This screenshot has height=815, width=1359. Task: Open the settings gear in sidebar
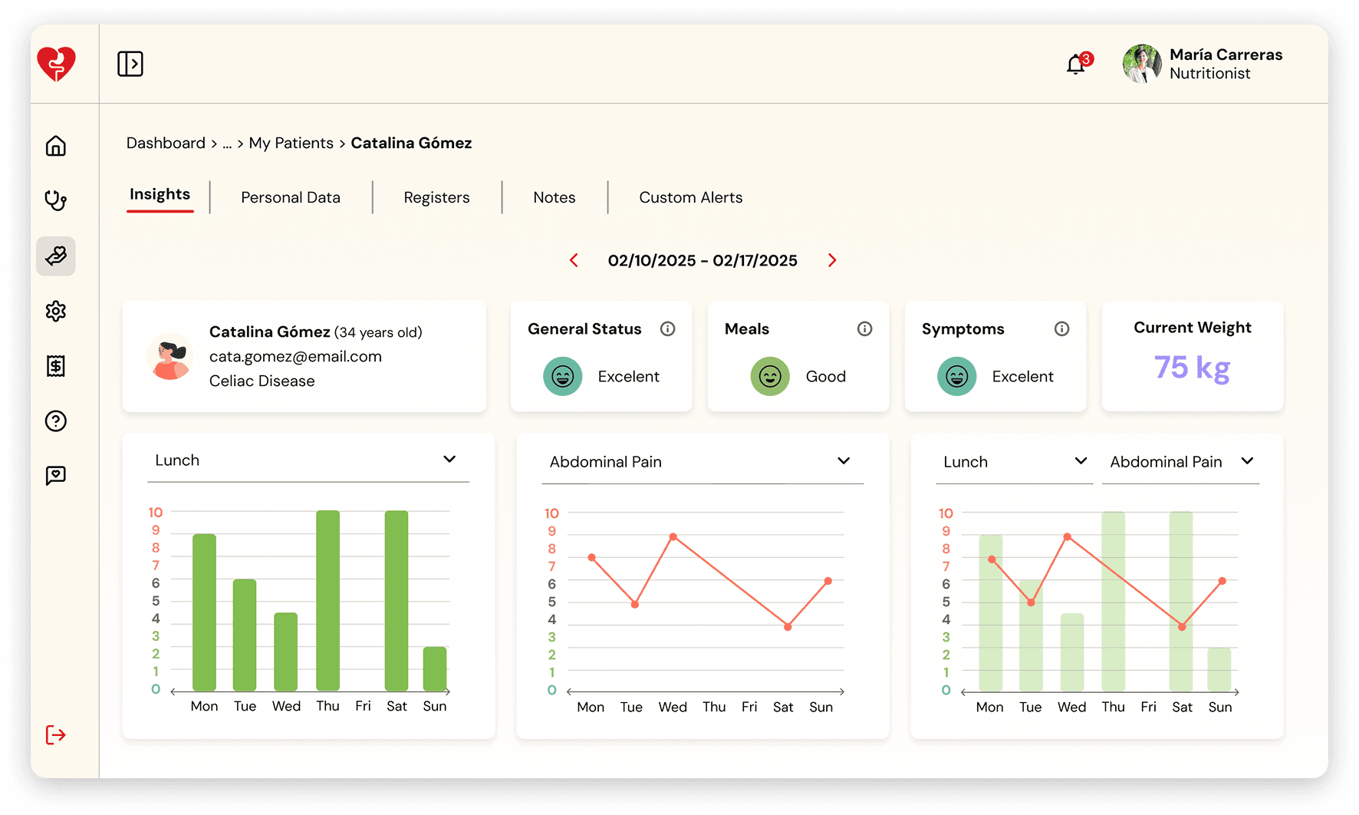56,311
